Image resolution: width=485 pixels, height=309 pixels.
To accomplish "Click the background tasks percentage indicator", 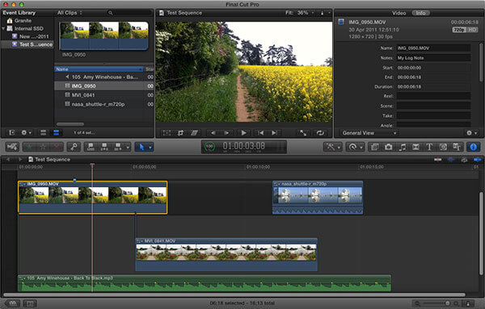I will pyautogui.click(x=209, y=146).
